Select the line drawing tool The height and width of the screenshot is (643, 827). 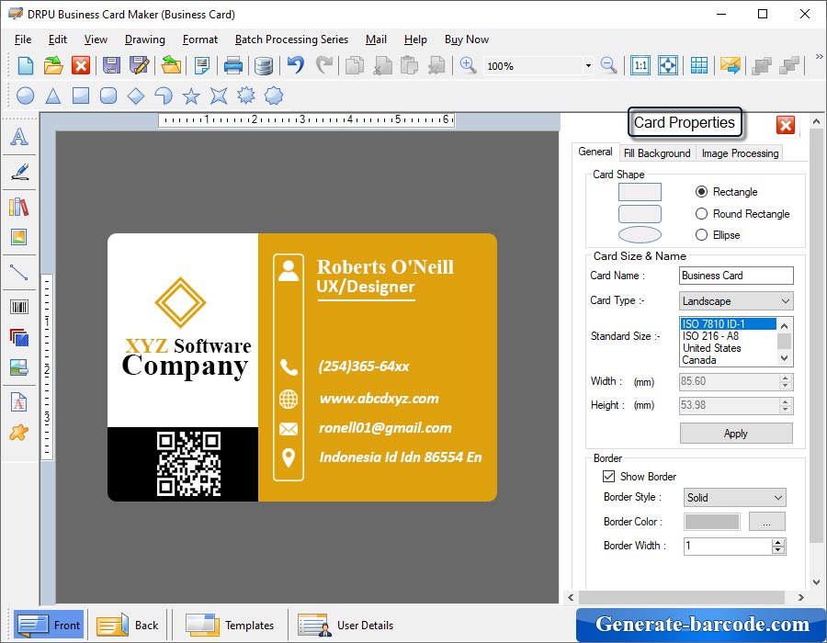click(19, 272)
